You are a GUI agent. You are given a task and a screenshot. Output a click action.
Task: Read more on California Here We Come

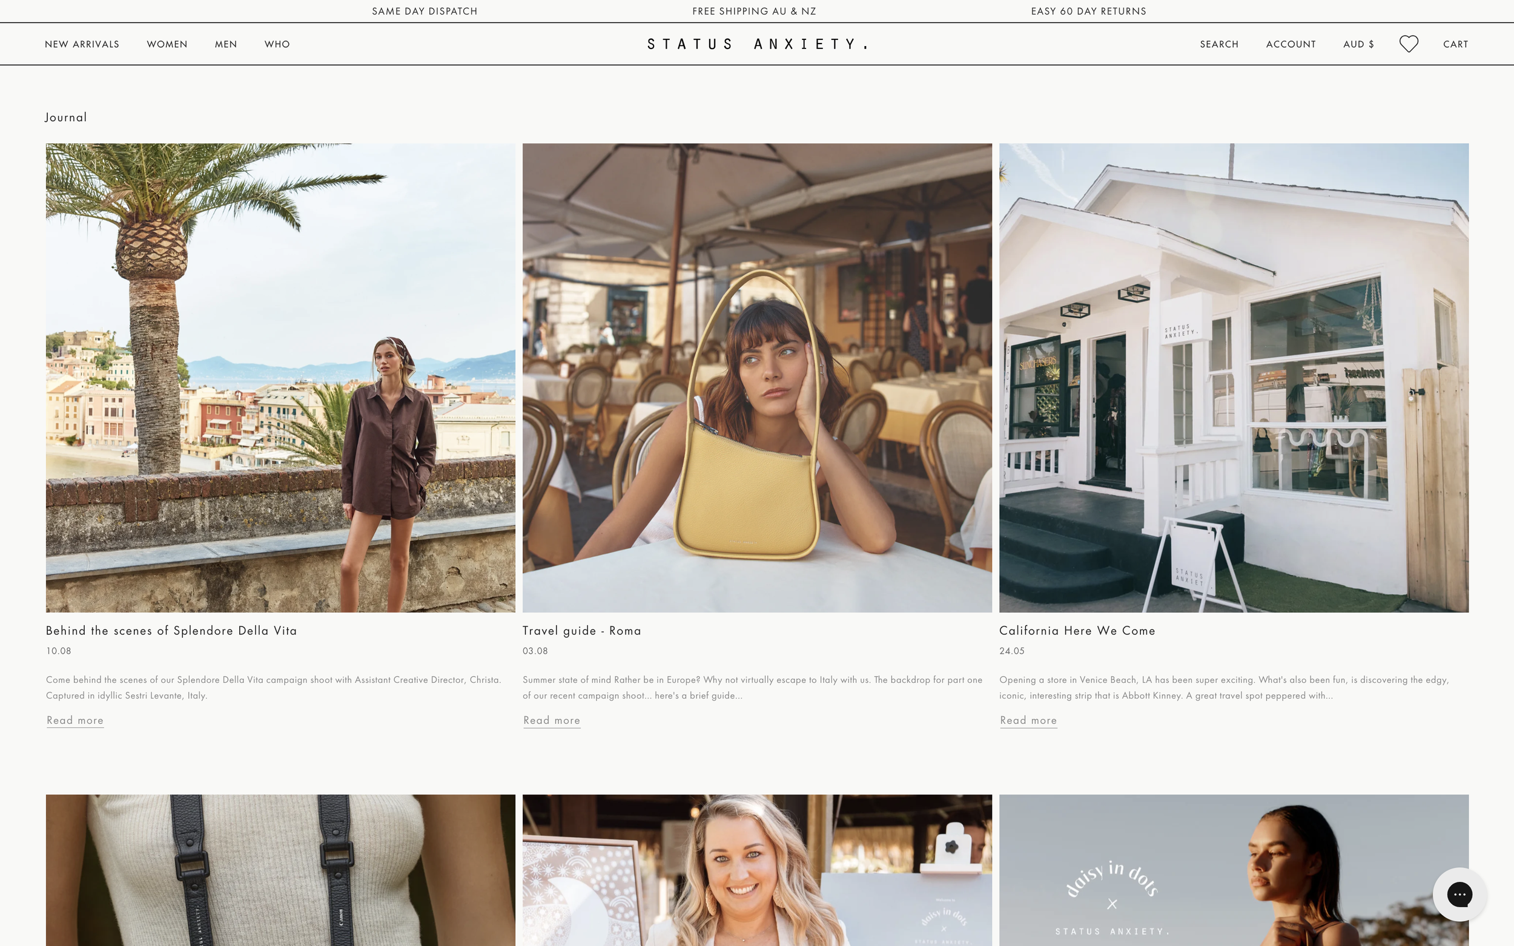[1028, 720]
